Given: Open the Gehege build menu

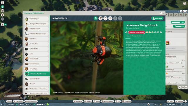Looking at the screenshot, I should 88,101.
